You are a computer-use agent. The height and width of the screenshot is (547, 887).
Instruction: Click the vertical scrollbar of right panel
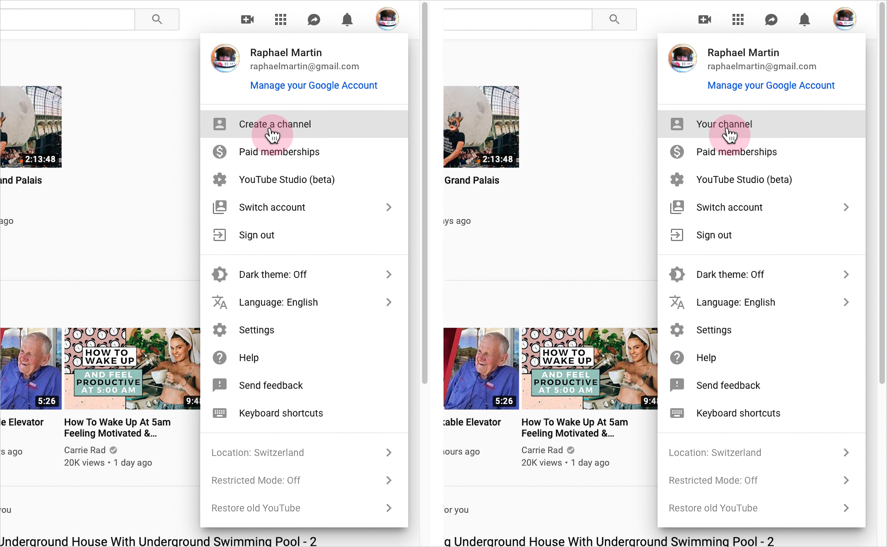point(882,192)
